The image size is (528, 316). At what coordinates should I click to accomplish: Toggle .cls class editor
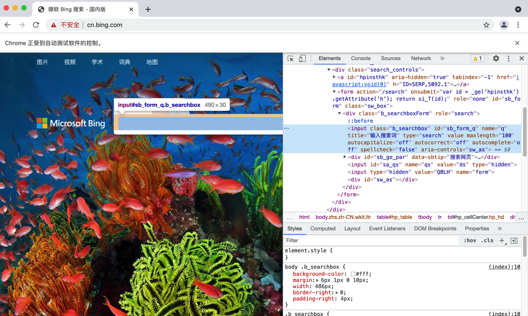click(x=487, y=241)
